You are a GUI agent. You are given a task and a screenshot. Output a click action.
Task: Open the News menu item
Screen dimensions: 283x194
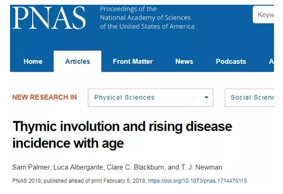click(184, 62)
